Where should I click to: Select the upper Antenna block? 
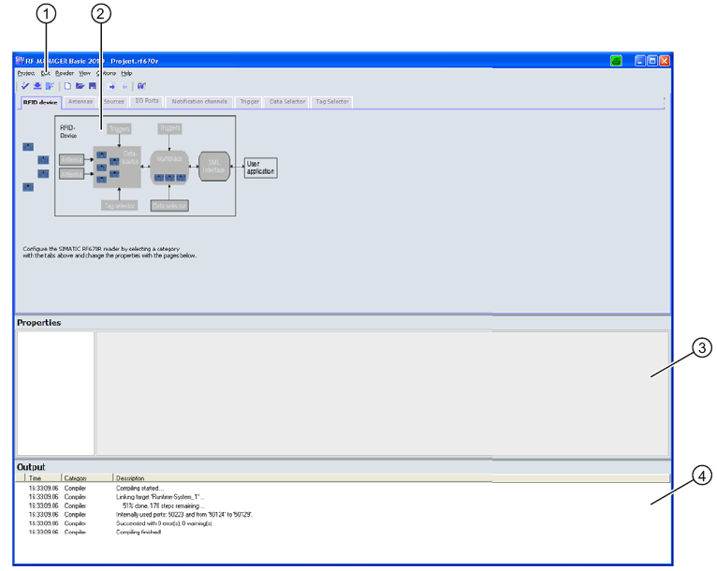tap(72, 159)
